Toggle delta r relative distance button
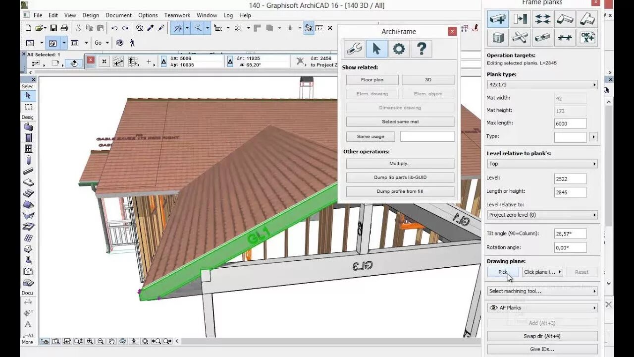 point(230,61)
